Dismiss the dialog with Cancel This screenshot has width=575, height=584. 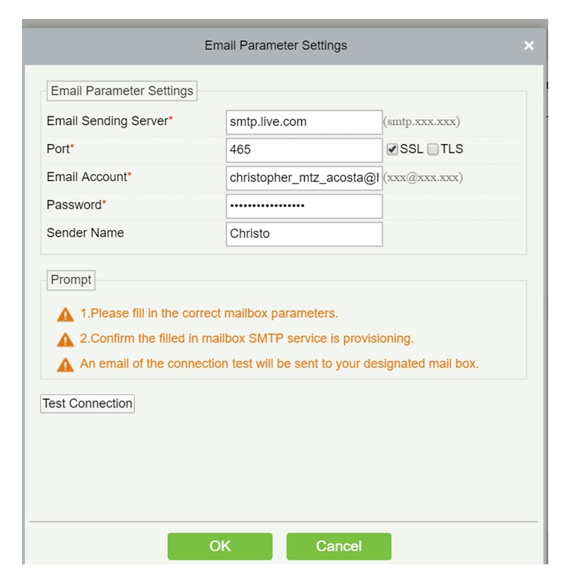[339, 546]
